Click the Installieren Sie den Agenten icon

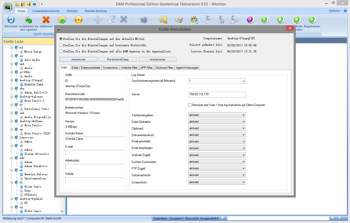coord(28,20)
